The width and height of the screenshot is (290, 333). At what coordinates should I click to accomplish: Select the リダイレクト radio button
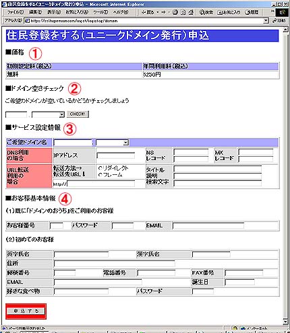click(x=100, y=168)
